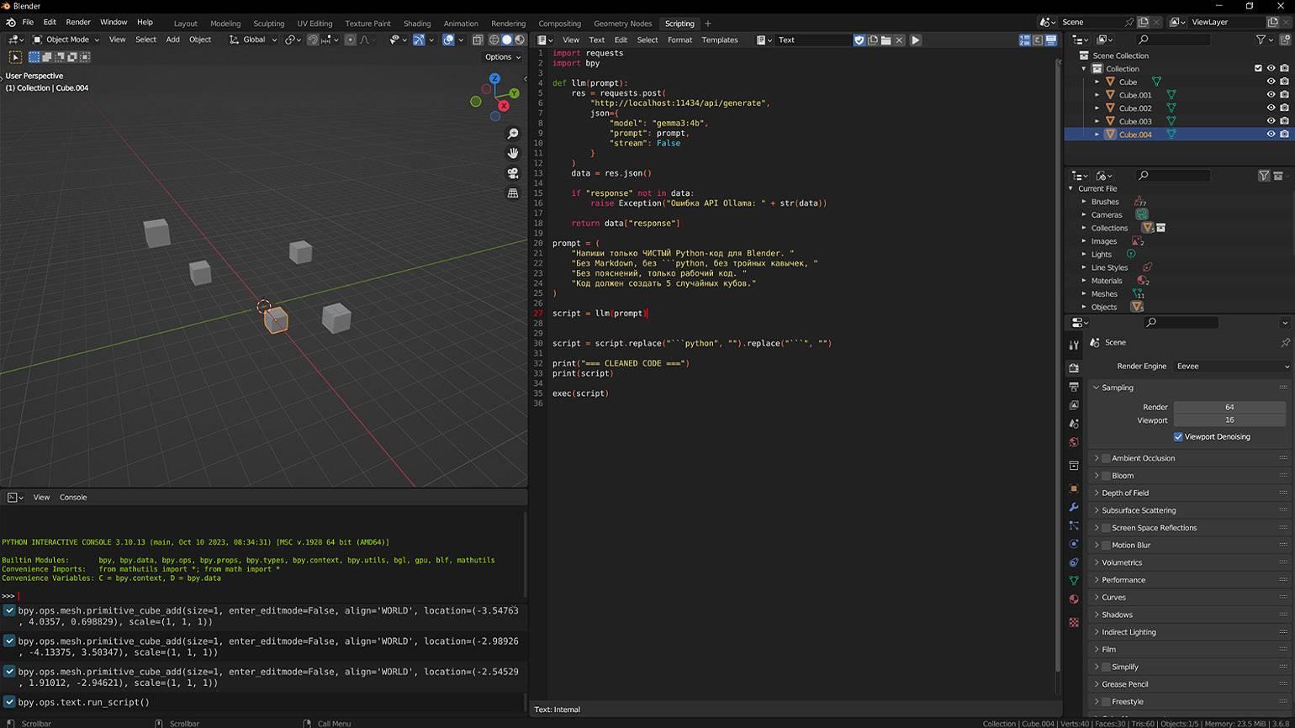Screen dimensions: 1295x728
Task: Open the Templates menu in text editor
Action: pos(719,40)
